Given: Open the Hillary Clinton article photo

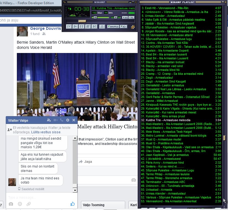Looking at the screenshot, I should coord(77,87).
